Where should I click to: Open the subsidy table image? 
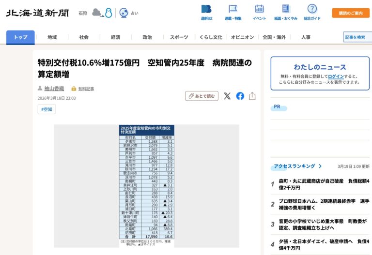tap(146, 186)
